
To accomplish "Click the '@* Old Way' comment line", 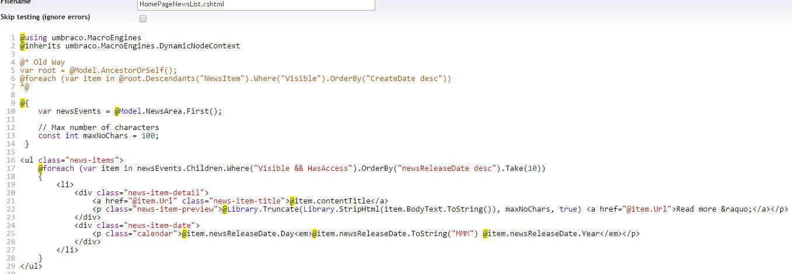I will pyautogui.click(x=43, y=62).
